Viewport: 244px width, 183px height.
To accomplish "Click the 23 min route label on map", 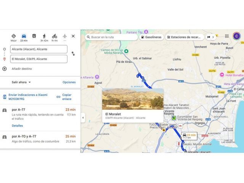I will 189,136.
